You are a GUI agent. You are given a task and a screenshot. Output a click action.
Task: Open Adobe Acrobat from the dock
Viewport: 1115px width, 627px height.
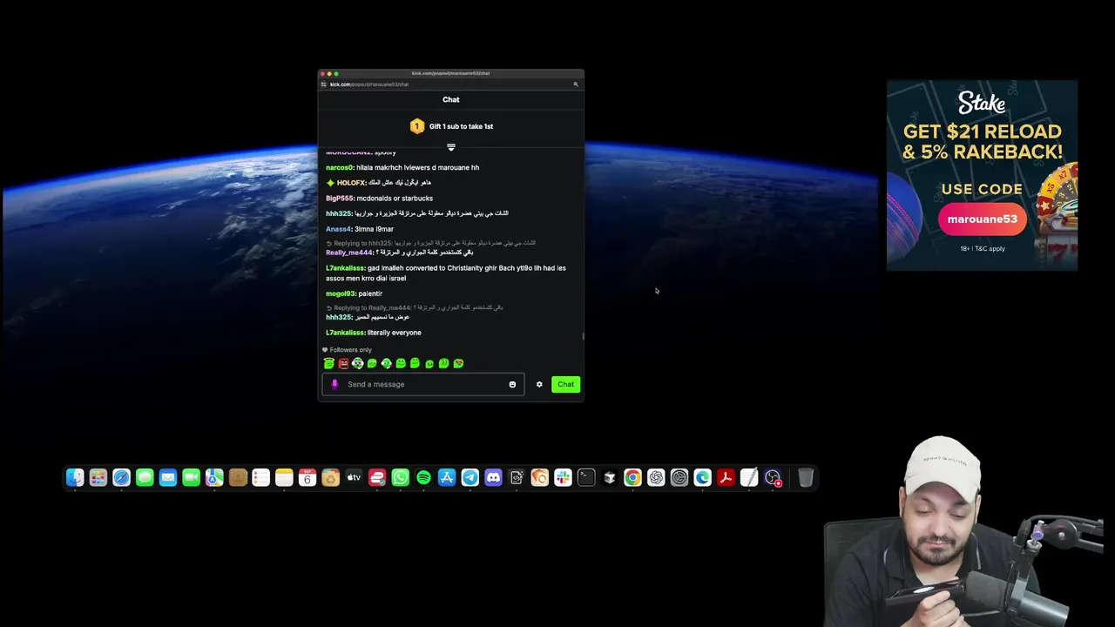[726, 477]
